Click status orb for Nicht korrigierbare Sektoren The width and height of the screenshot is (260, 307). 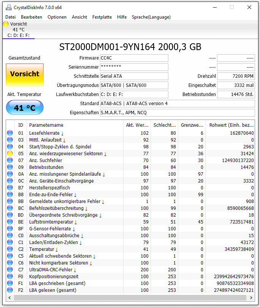click(10, 263)
